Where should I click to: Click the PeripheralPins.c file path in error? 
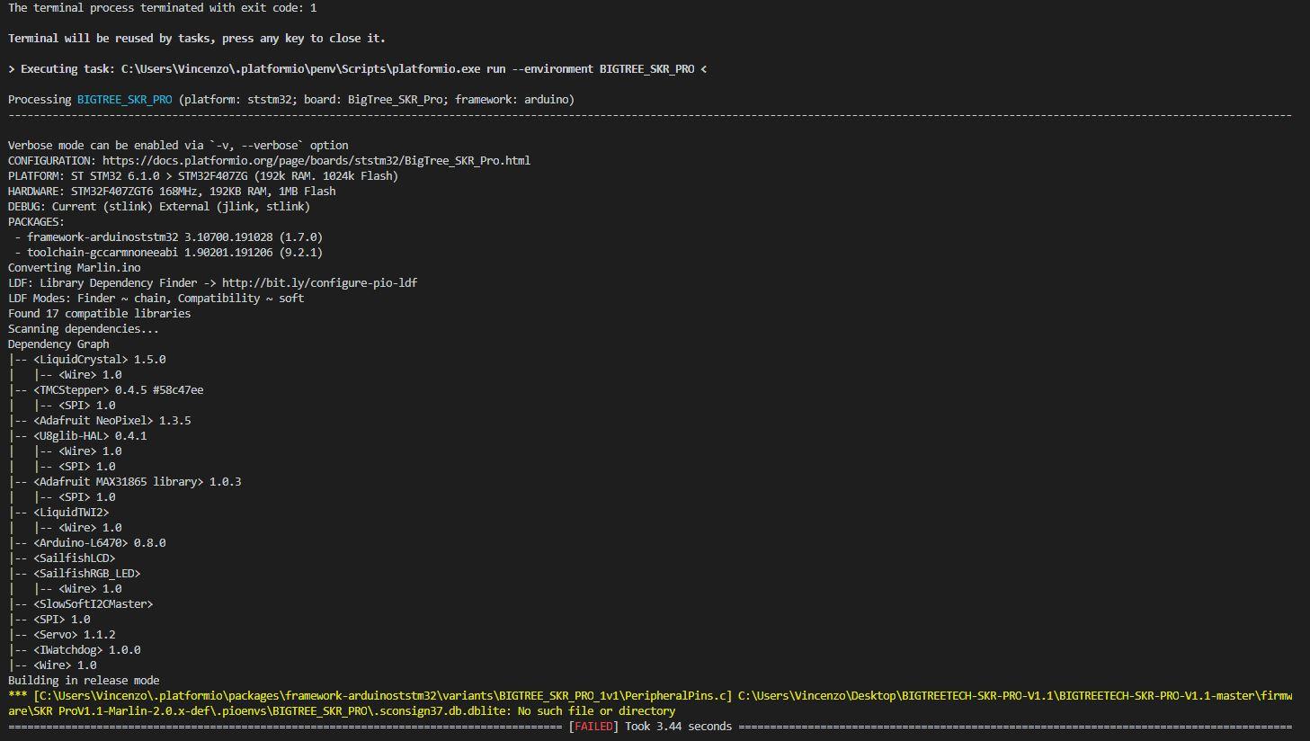(x=382, y=695)
